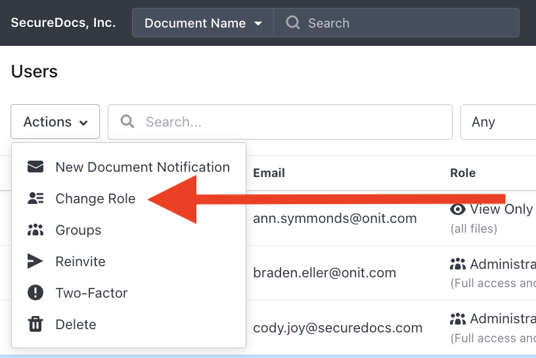Click the Email column header
Screen dimensions: 536x358
269,172
